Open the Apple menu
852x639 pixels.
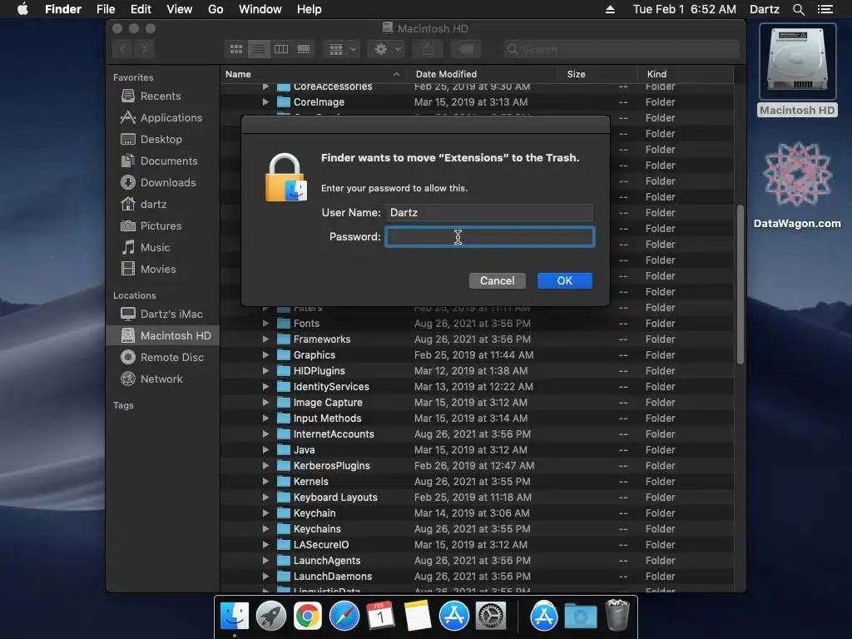[x=22, y=9]
